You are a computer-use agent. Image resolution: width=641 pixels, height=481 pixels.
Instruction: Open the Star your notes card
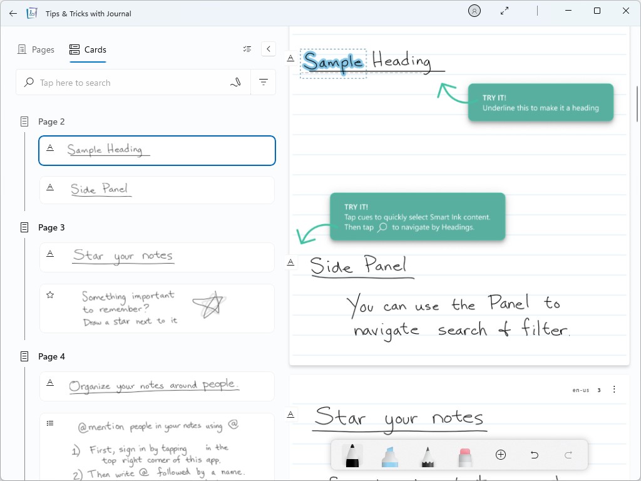pyautogui.click(x=157, y=257)
